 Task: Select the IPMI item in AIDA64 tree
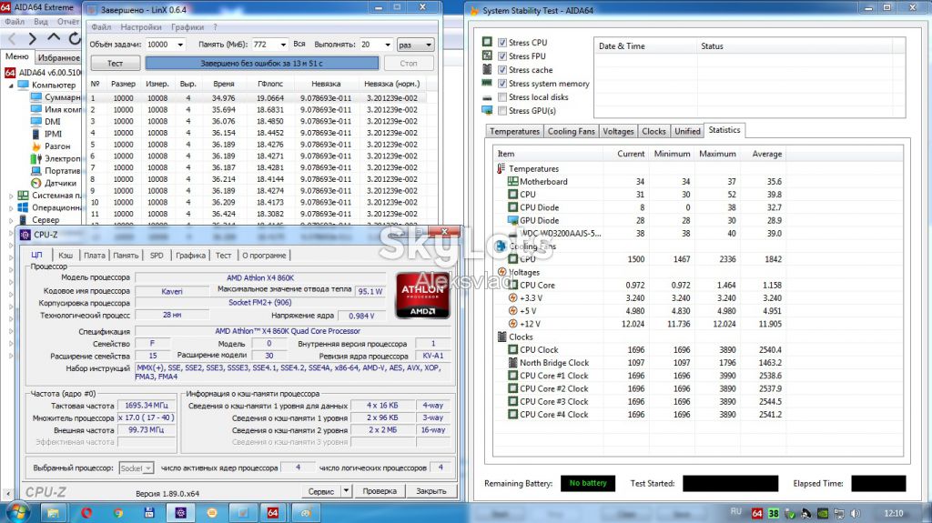coord(53,134)
